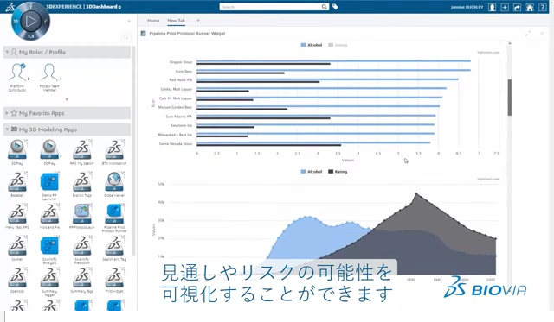Image resolution: width=554 pixels, height=322 pixels.
Task: Click the Pipeline Pilot Protocol Runner Widget title
Action: 187,34
